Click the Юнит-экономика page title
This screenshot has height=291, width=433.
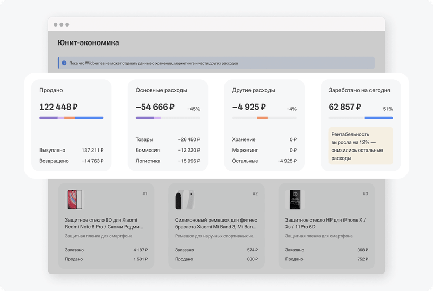[89, 43]
